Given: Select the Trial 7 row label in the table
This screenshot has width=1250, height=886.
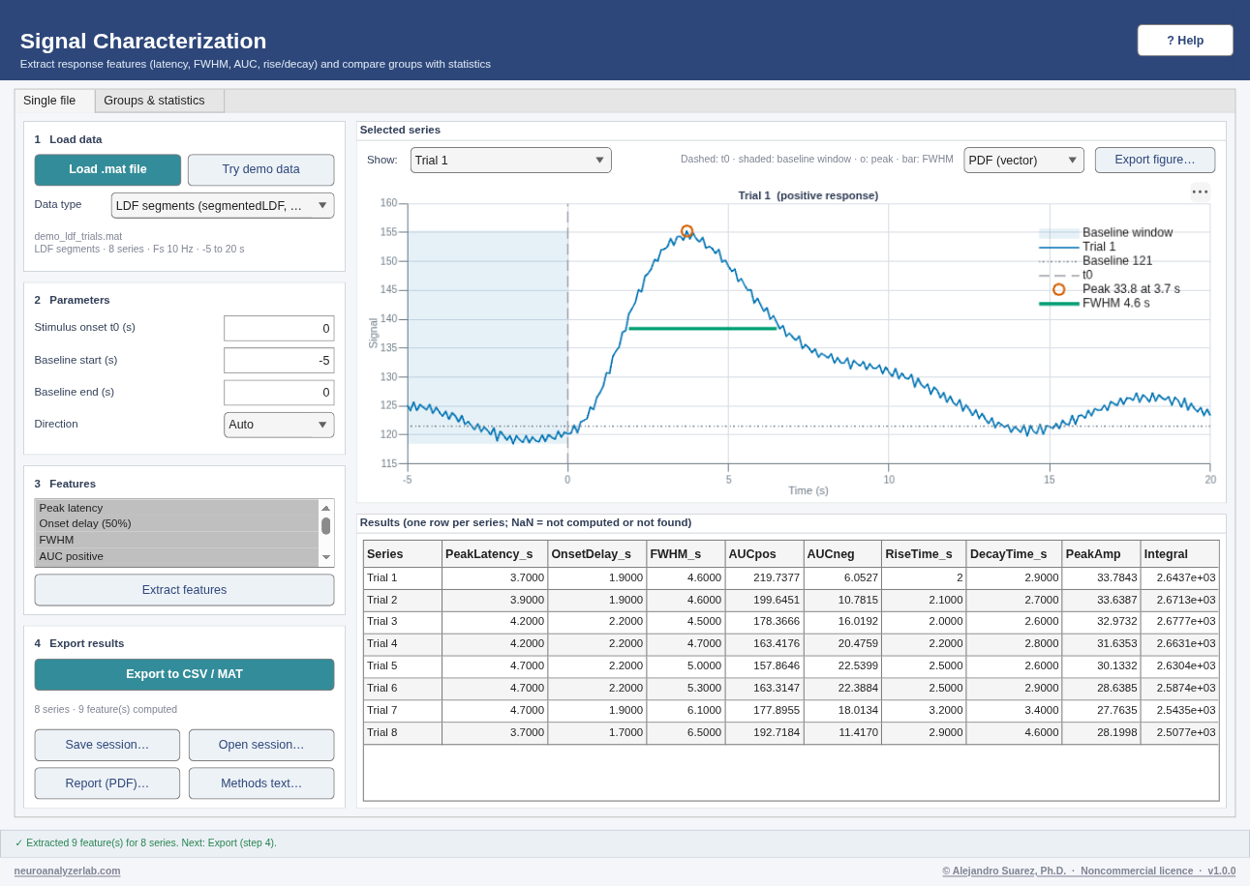Looking at the screenshot, I should tap(403, 711).
